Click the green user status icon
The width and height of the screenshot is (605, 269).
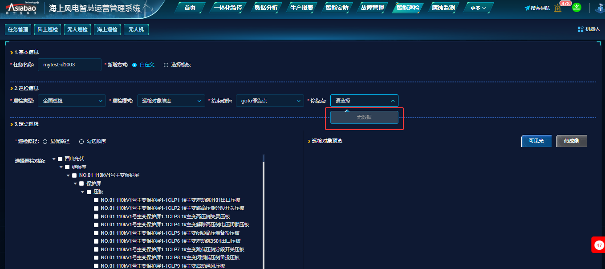(577, 7)
